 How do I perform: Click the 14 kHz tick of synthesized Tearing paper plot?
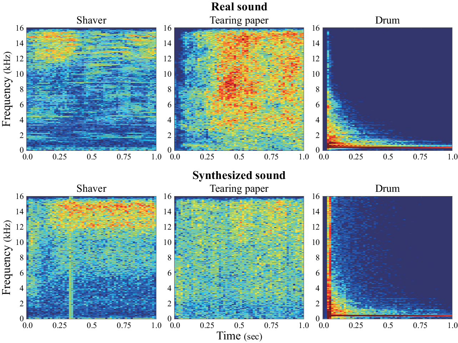pos(168,212)
